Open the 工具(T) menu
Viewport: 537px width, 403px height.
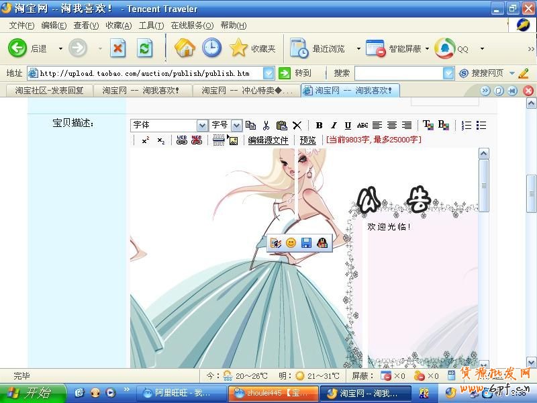pyautogui.click(x=151, y=26)
